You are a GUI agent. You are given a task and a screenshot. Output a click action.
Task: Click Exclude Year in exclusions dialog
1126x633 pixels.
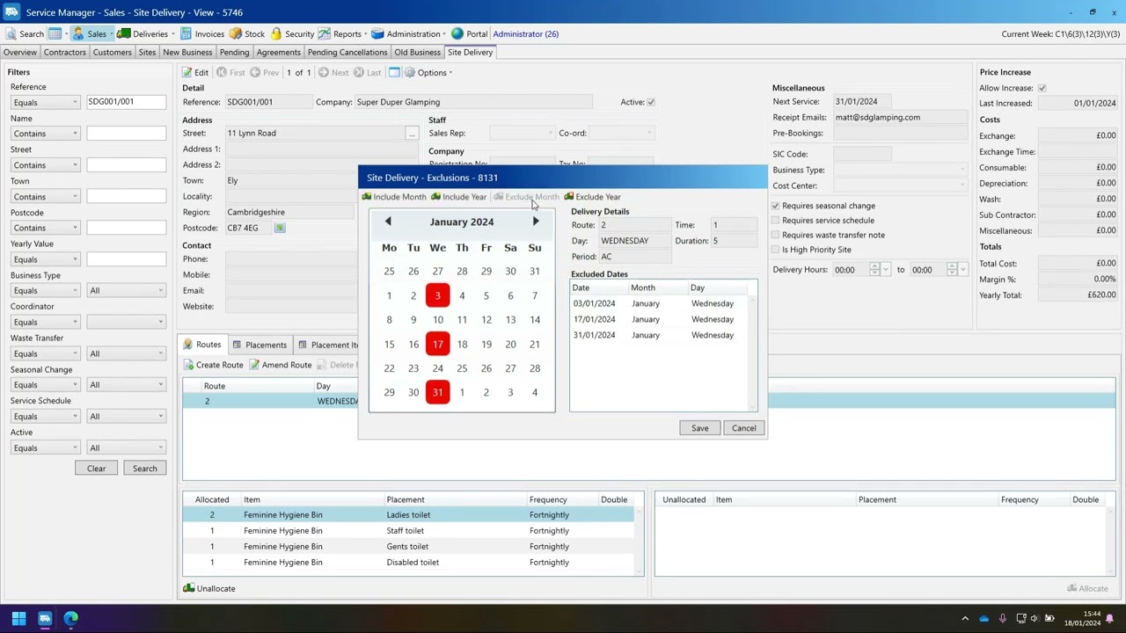pyautogui.click(x=592, y=197)
